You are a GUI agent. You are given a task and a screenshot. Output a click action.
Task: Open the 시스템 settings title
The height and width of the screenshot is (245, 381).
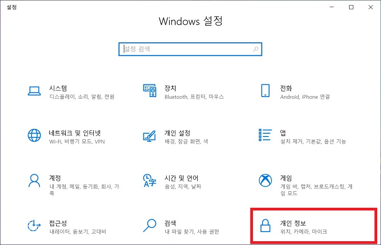[58, 88]
